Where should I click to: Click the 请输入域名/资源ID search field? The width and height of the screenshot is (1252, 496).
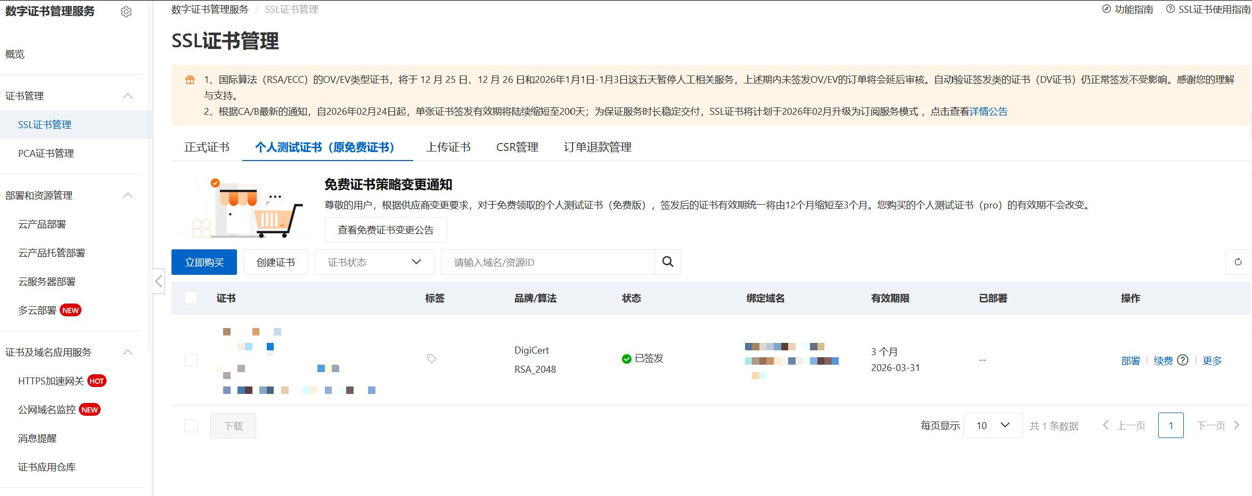(x=547, y=262)
